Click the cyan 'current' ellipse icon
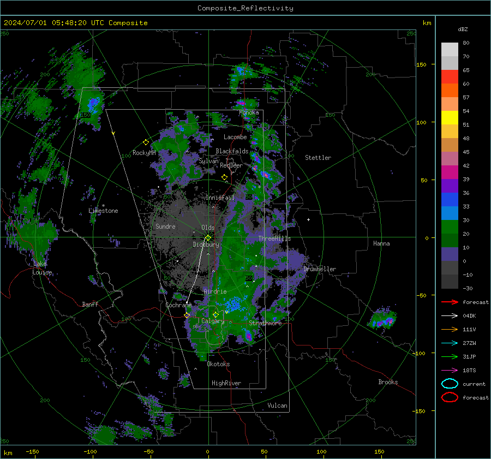 (x=450, y=384)
